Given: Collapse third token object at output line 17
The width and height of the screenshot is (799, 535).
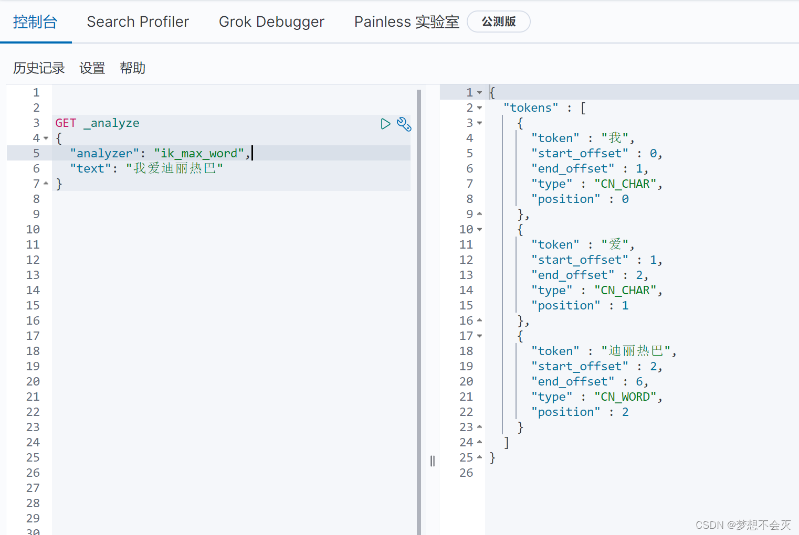Looking at the screenshot, I should [479, 336].
